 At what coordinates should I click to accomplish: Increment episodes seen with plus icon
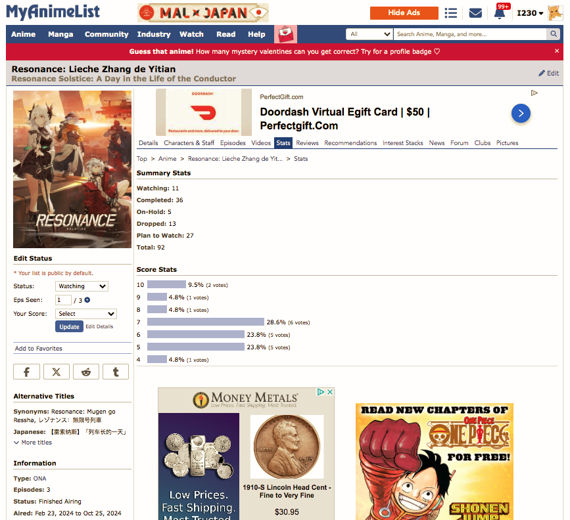[x=87, y=300]
